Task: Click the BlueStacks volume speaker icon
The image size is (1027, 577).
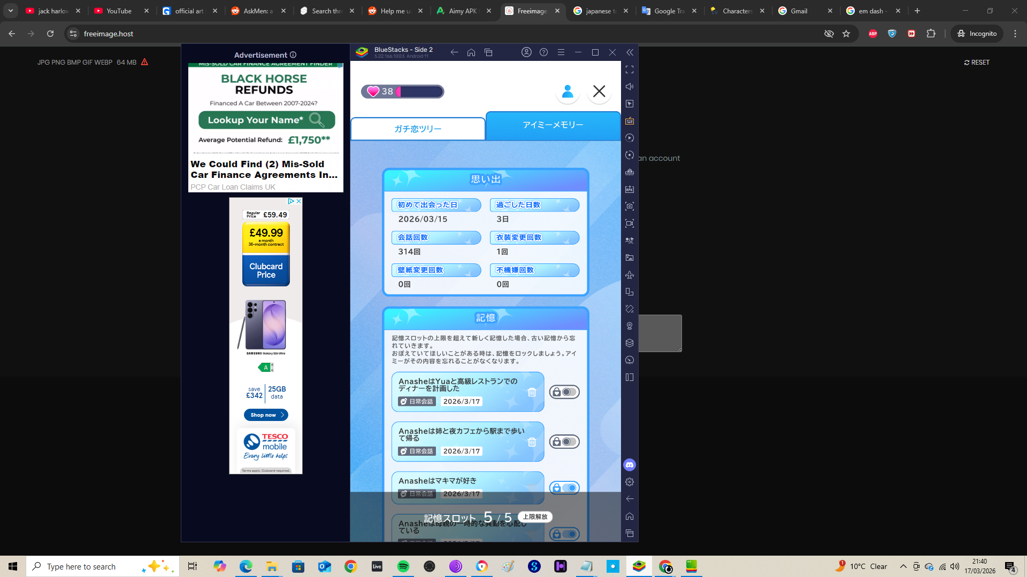Action: tap(630, 87)
